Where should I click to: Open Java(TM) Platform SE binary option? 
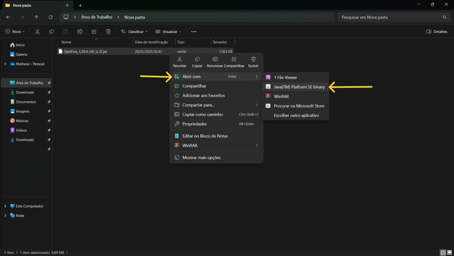pyautogui.click(x=299, y=87)
